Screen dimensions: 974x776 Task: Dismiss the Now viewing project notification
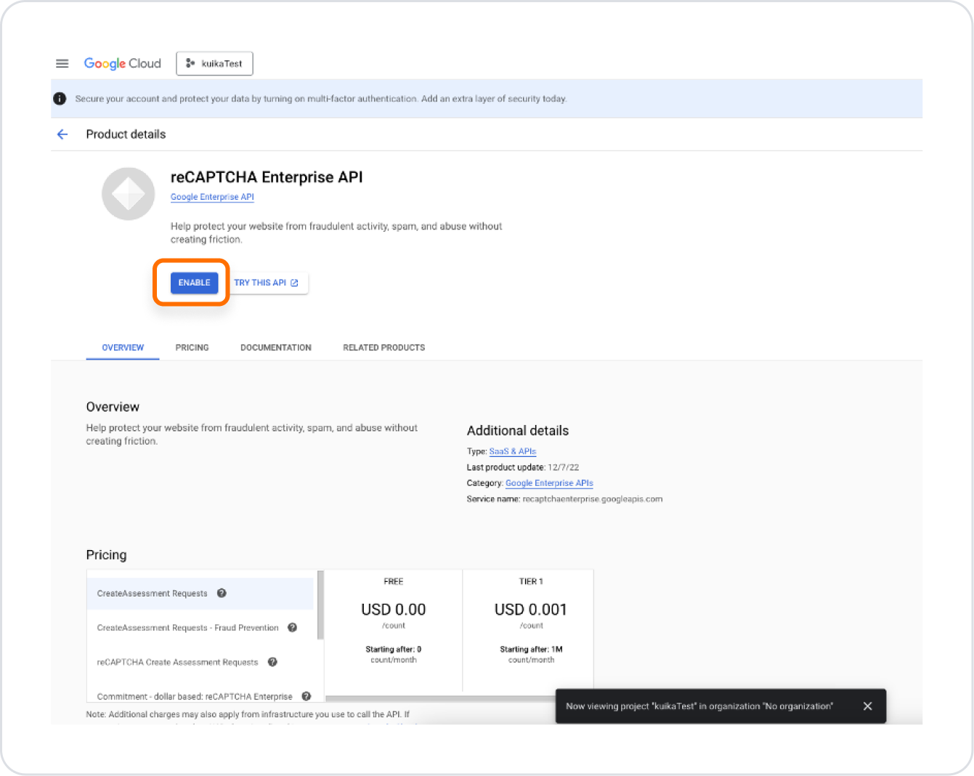coord(867,706)
